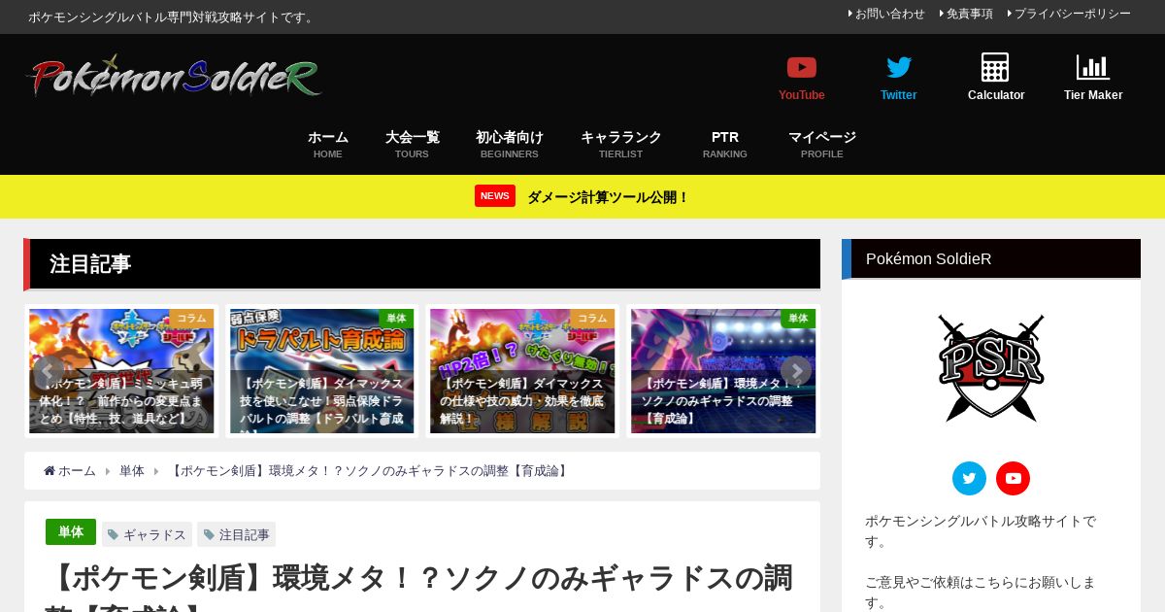Select the ギャラドス tag
Screen dimensions: 1165x612
click(x=147, y=534)
